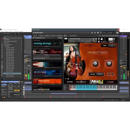Open Ayuda menu in Ableton Live window
130x130 pixels.
tap(21, 31)
